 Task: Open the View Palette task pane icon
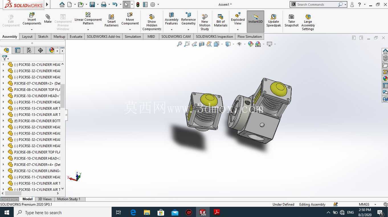click(385, 72)
